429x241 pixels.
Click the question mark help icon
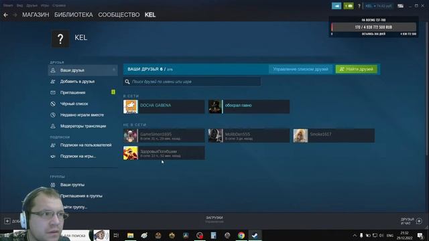359,6
